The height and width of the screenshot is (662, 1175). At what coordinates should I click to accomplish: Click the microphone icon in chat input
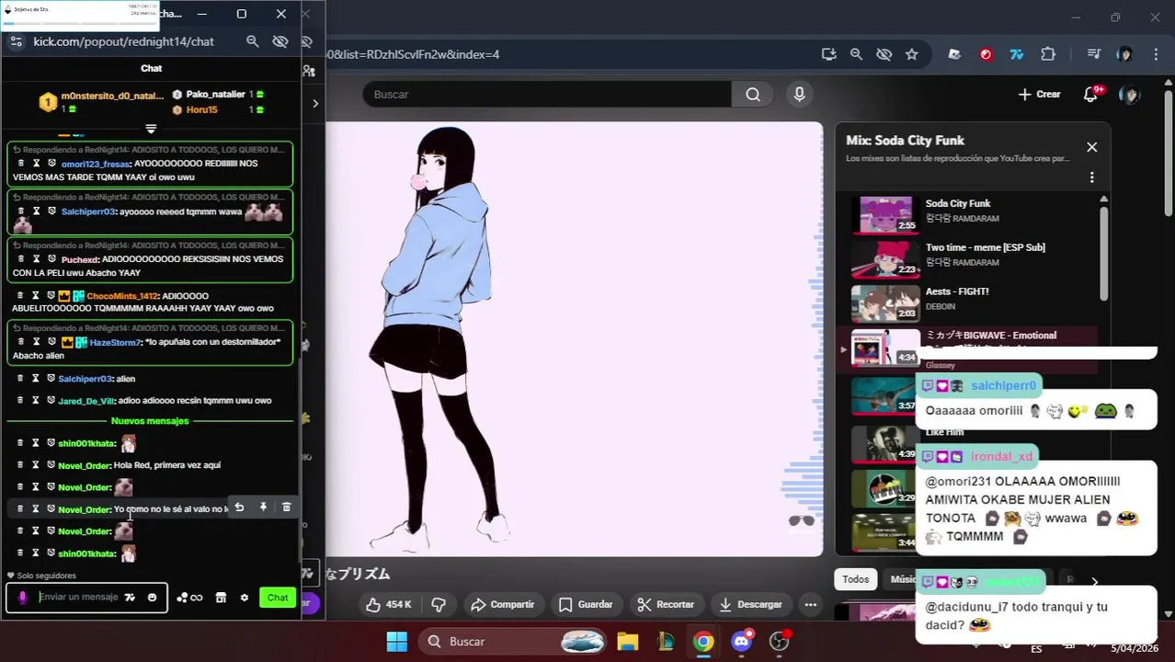(23, 598)
